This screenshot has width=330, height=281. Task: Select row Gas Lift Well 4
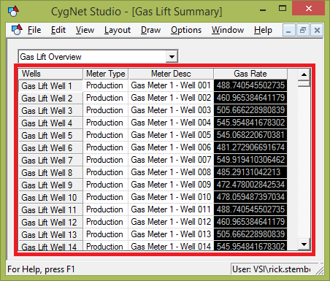[50, 123]
